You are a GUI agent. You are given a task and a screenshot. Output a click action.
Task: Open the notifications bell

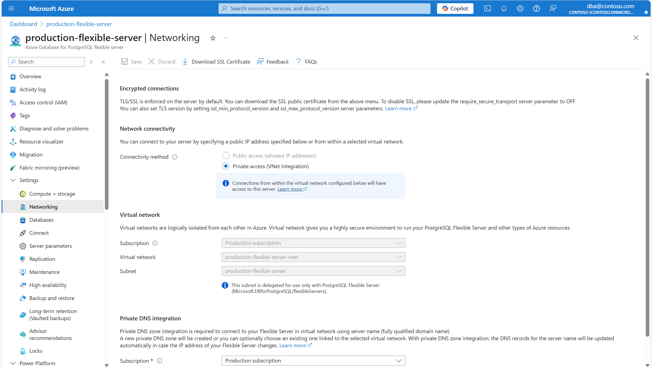[x=504, y=8]
